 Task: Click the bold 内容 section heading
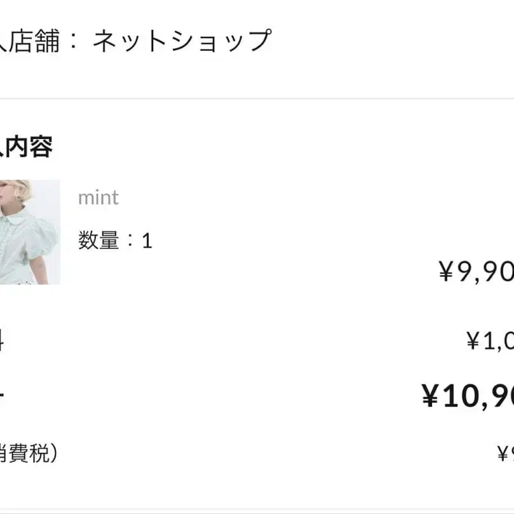pos(29,147)
